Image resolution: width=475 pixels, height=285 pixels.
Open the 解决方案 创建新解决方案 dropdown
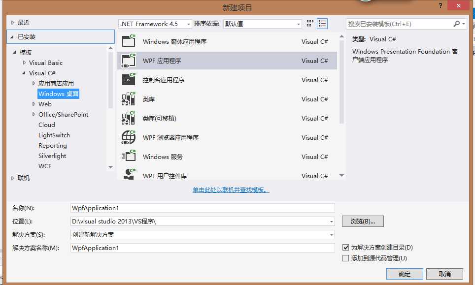[332, 235]
